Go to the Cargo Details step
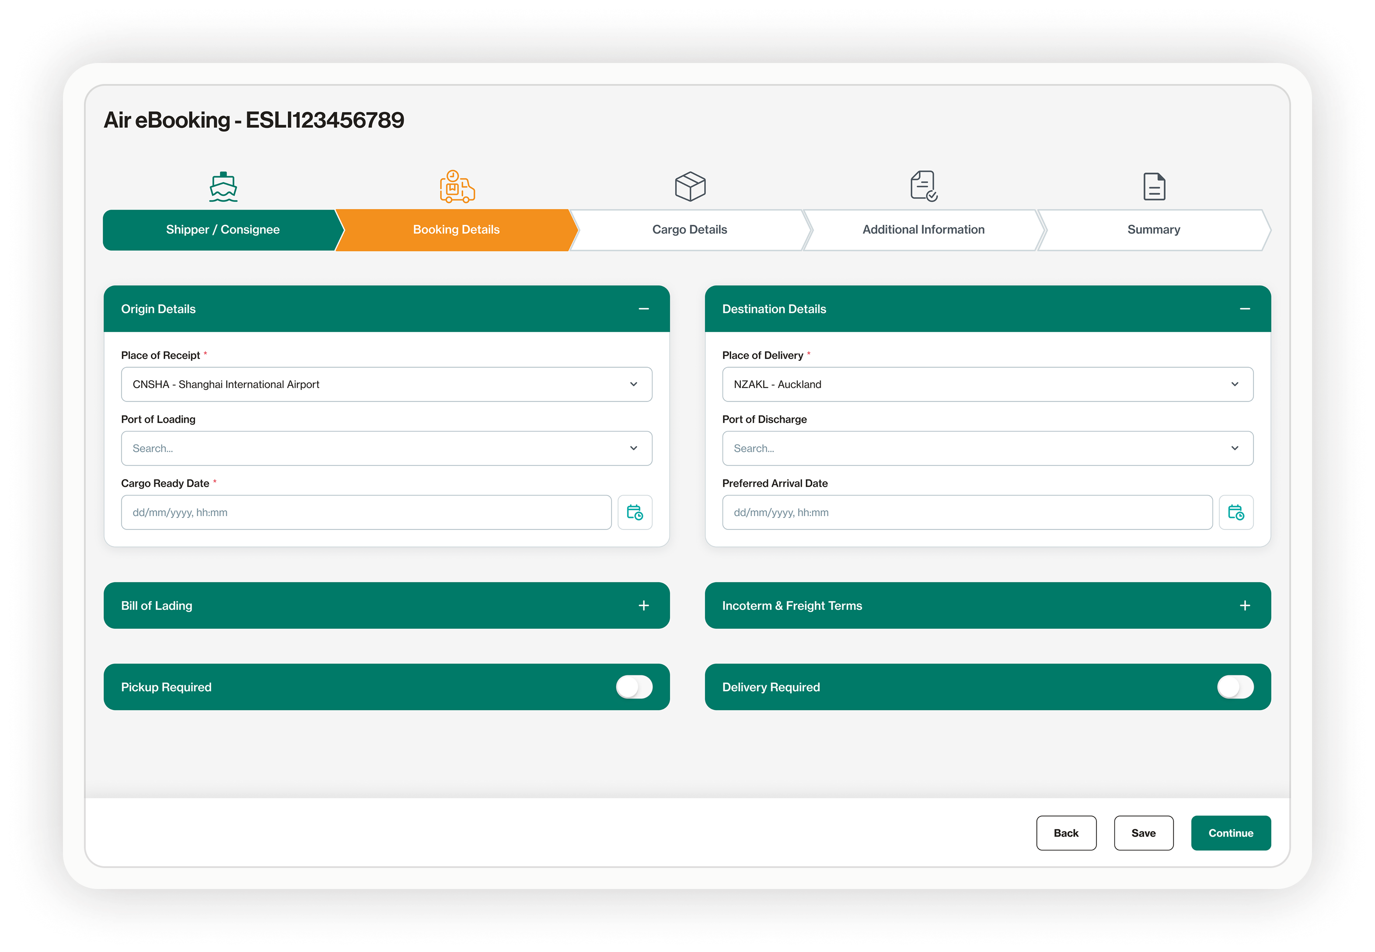 (x=689, y=230)
